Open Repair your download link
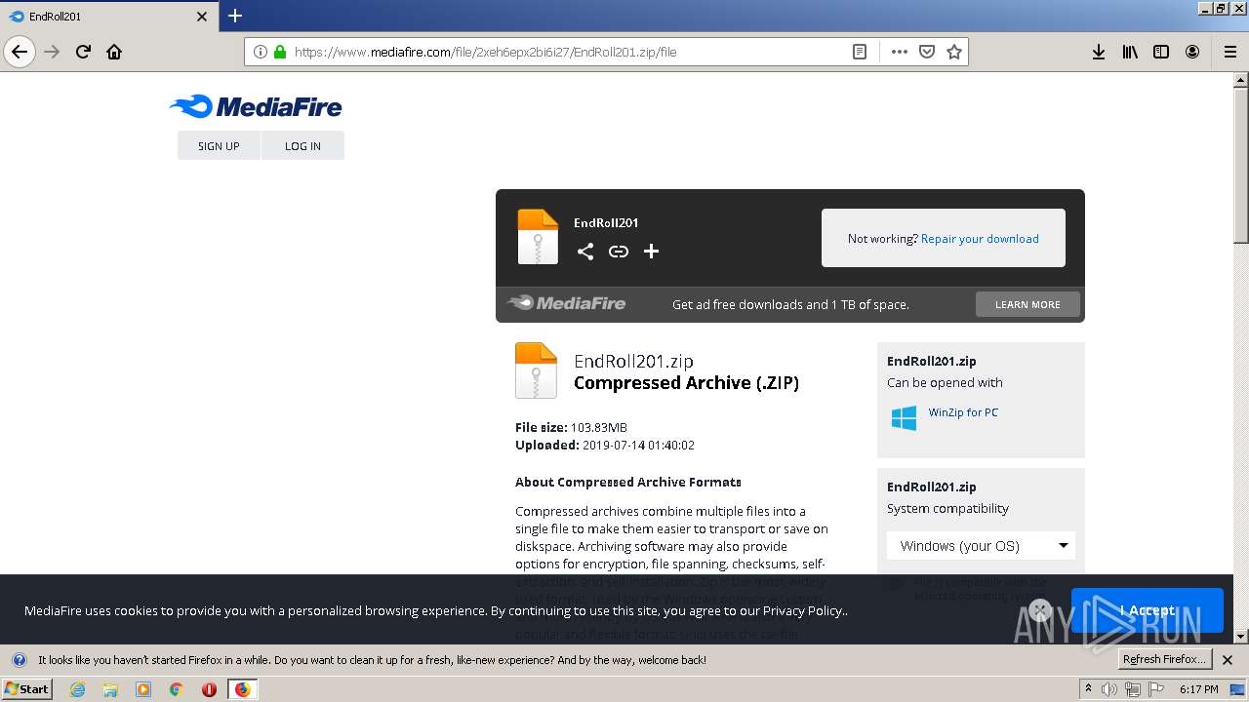 980,238
